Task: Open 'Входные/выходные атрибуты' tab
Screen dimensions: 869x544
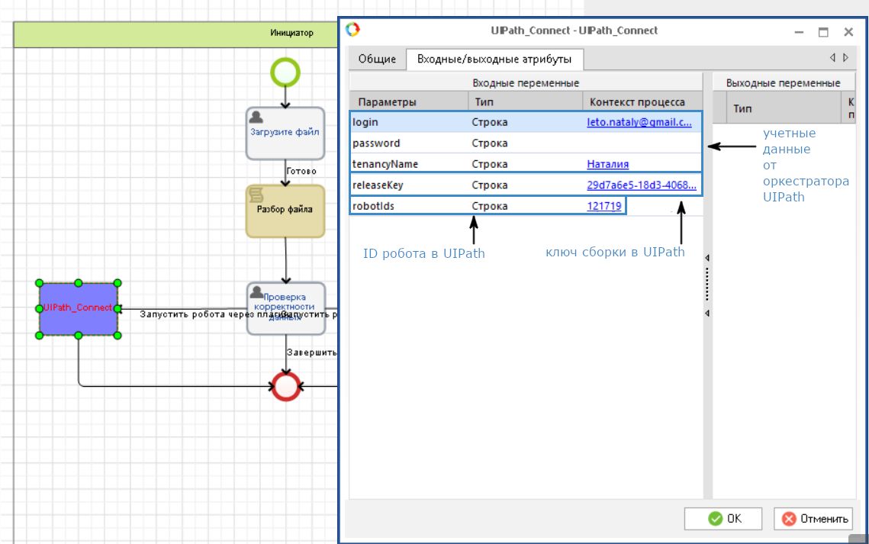Action: [494, 60]
